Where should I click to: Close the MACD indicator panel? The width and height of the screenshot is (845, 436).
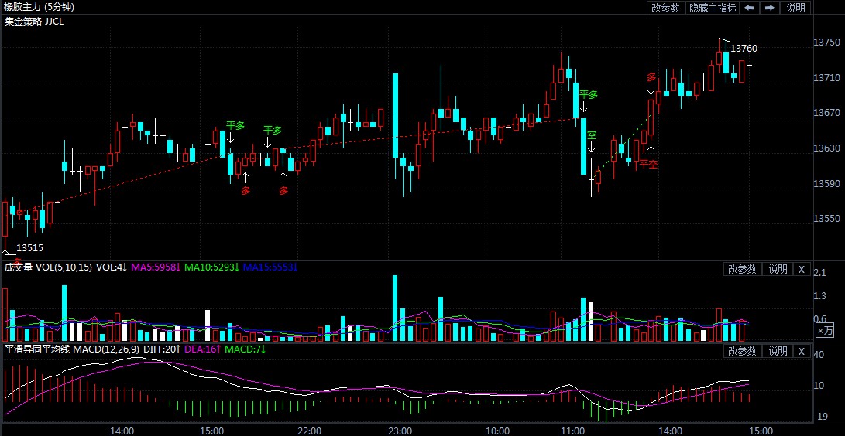(802, 351)
